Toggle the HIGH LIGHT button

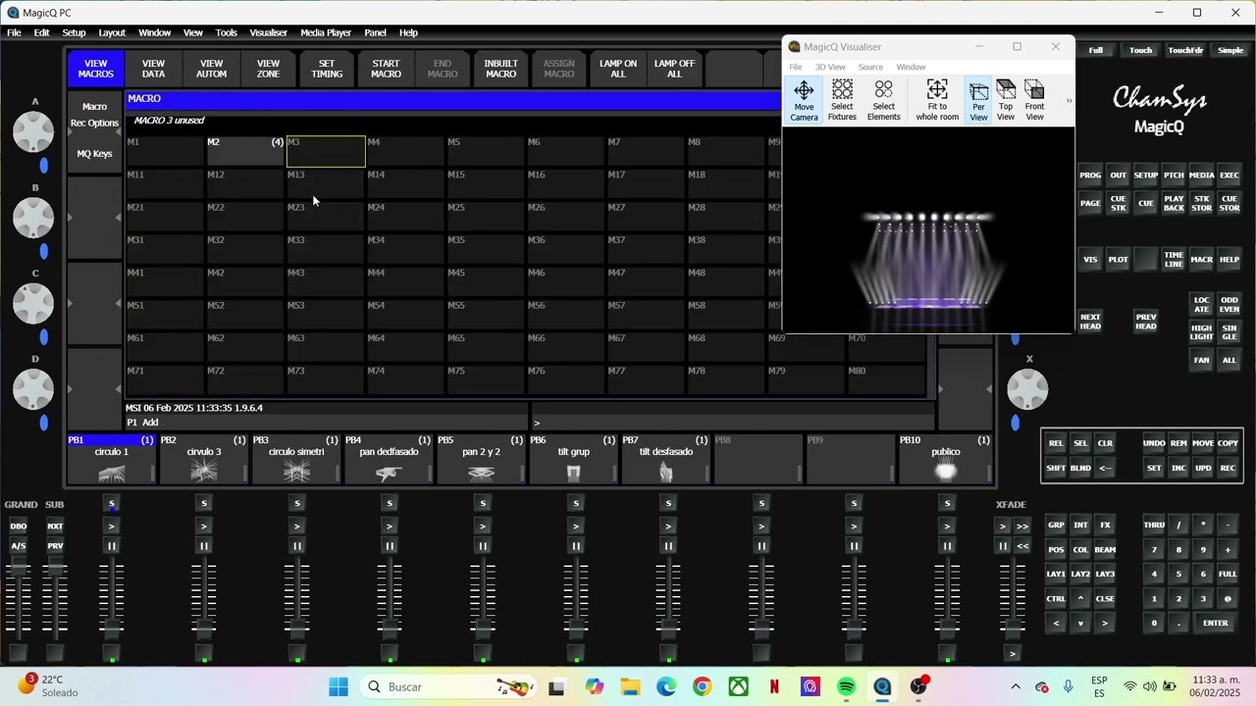[1201, 332]
